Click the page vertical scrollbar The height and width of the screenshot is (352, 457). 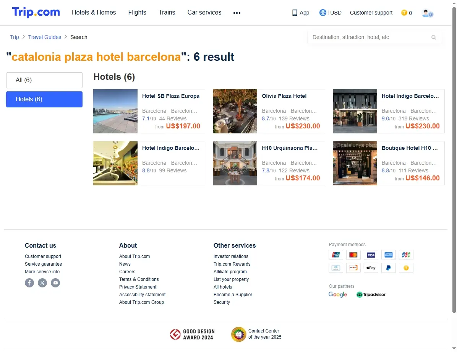tap(454, 160)
